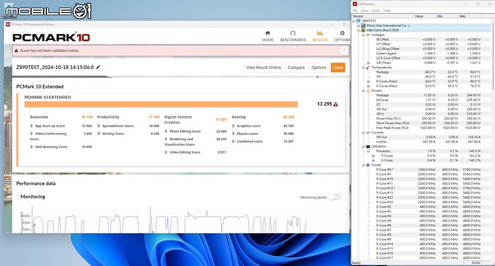
Task: Toggle the Monitoring details switch
Action: (334, 198)
